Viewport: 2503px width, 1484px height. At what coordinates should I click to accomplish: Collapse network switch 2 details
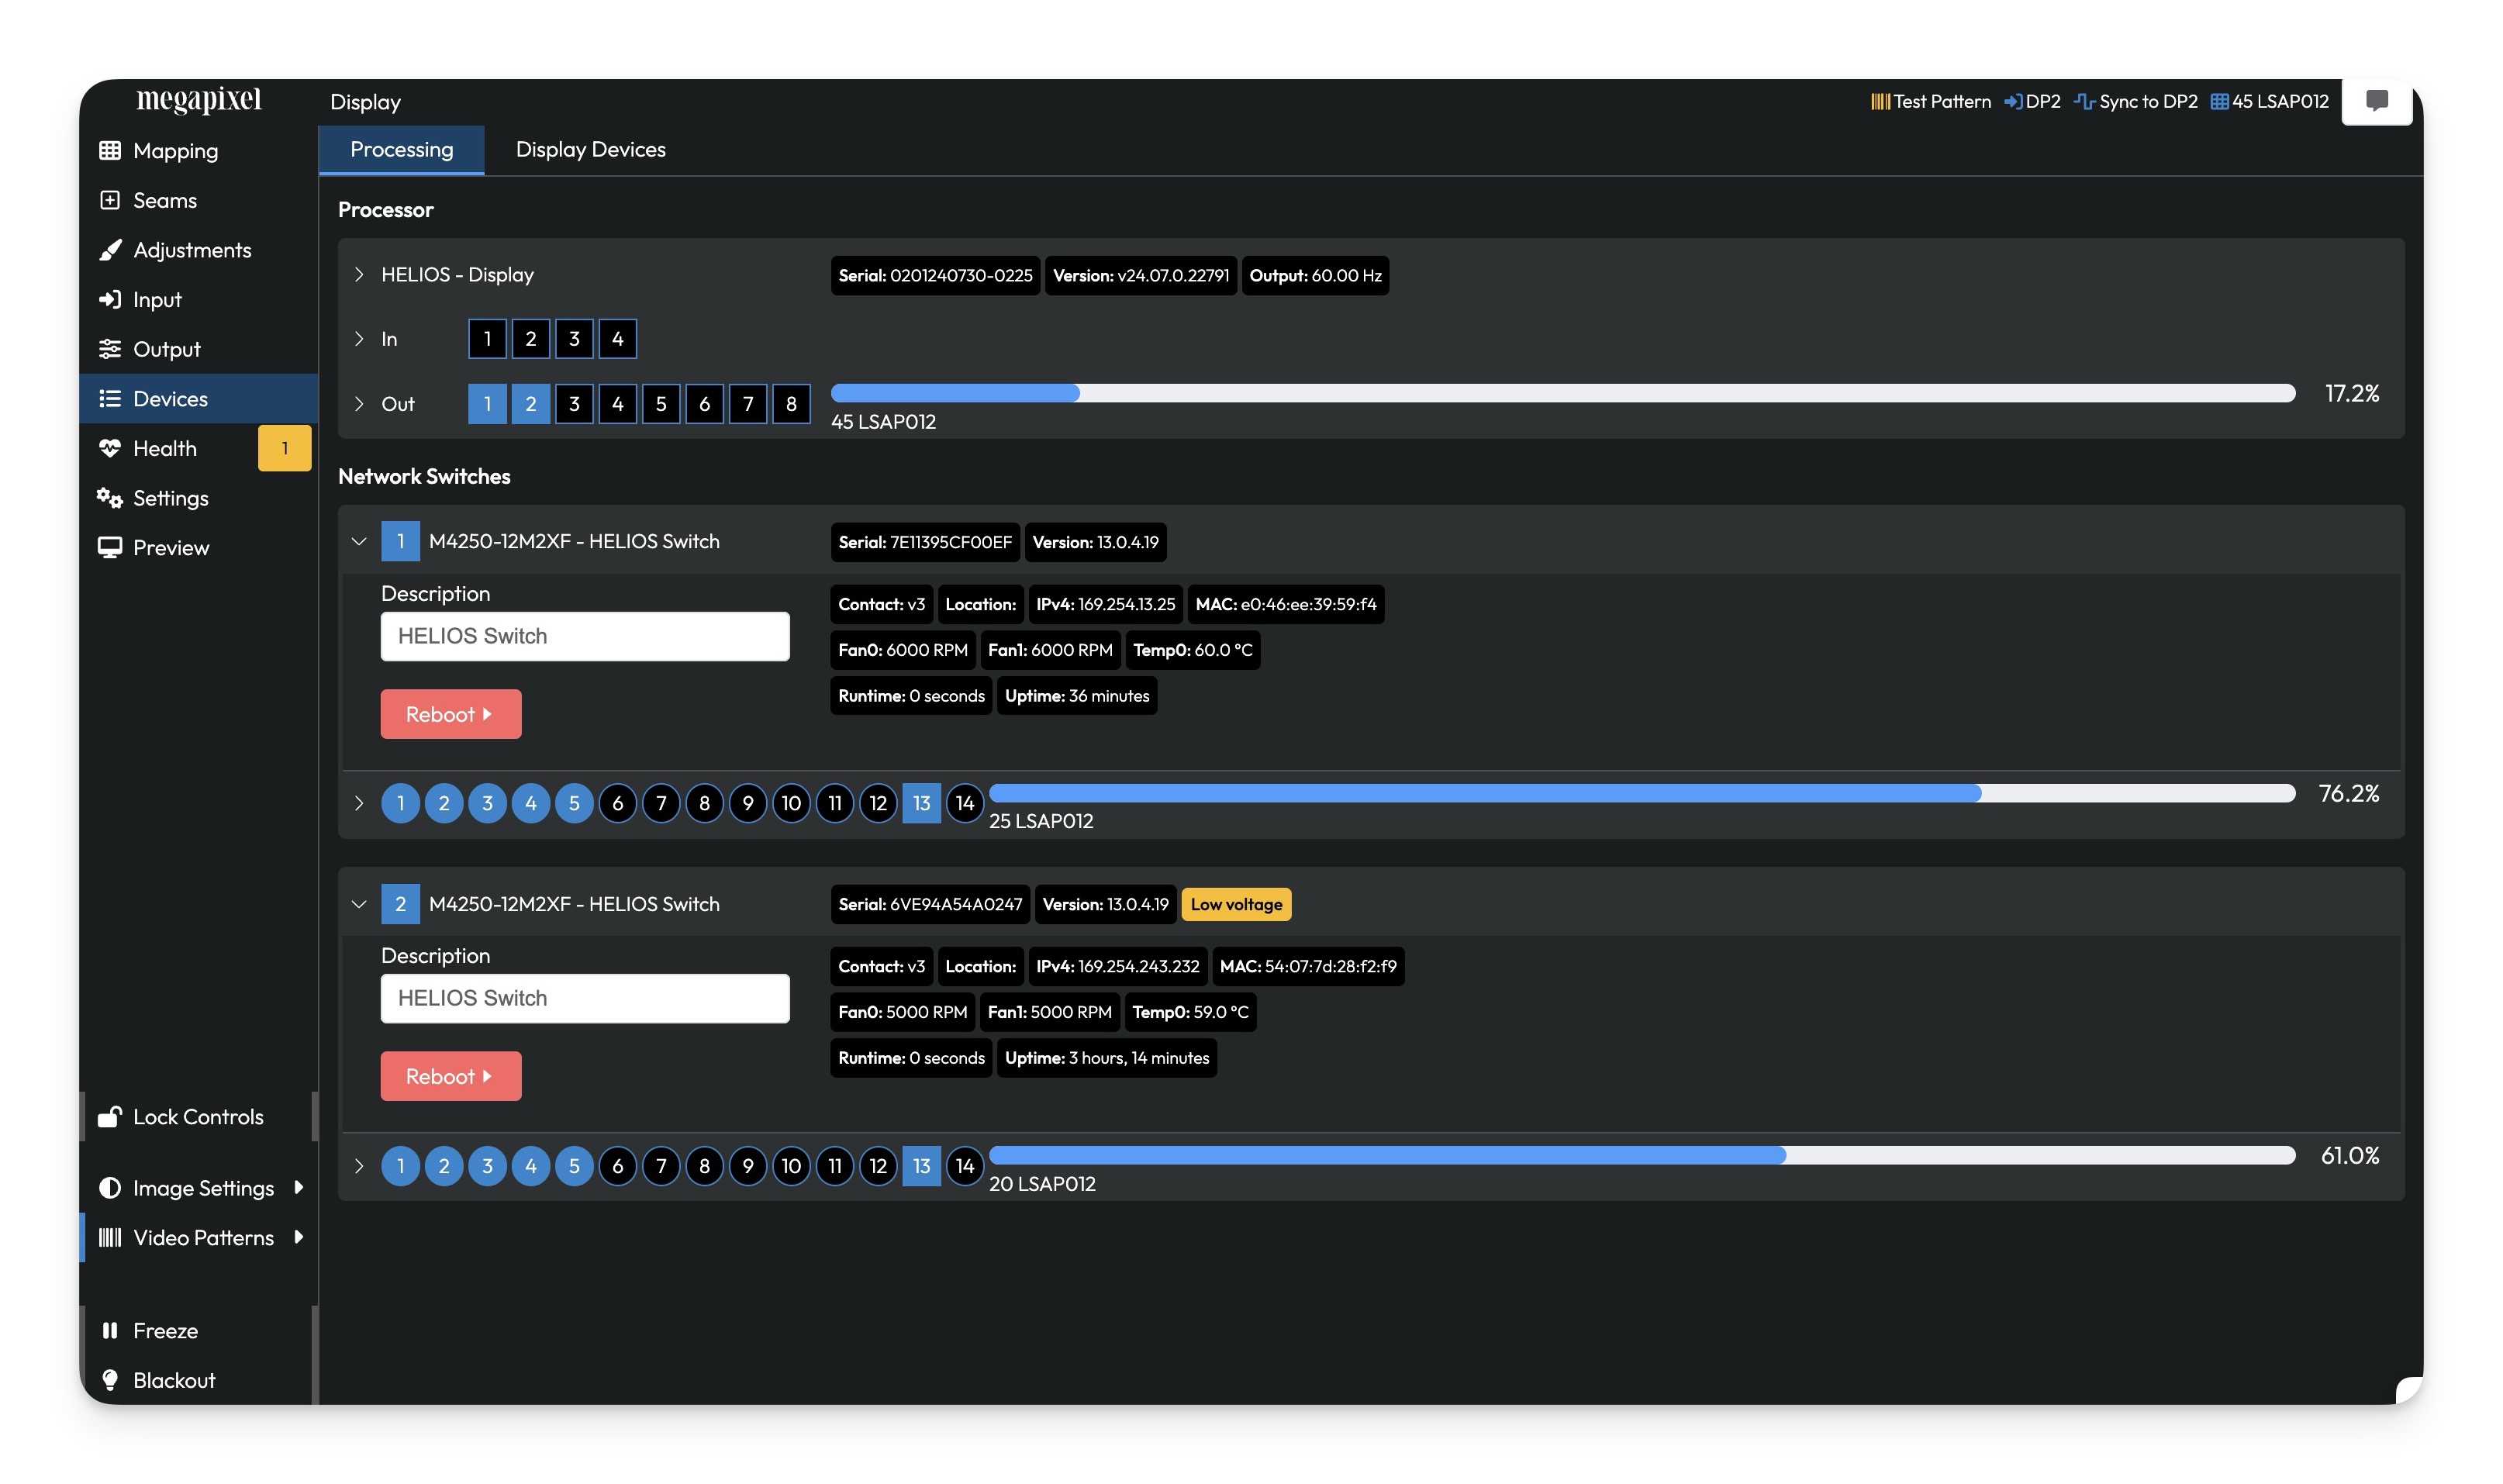359,904
